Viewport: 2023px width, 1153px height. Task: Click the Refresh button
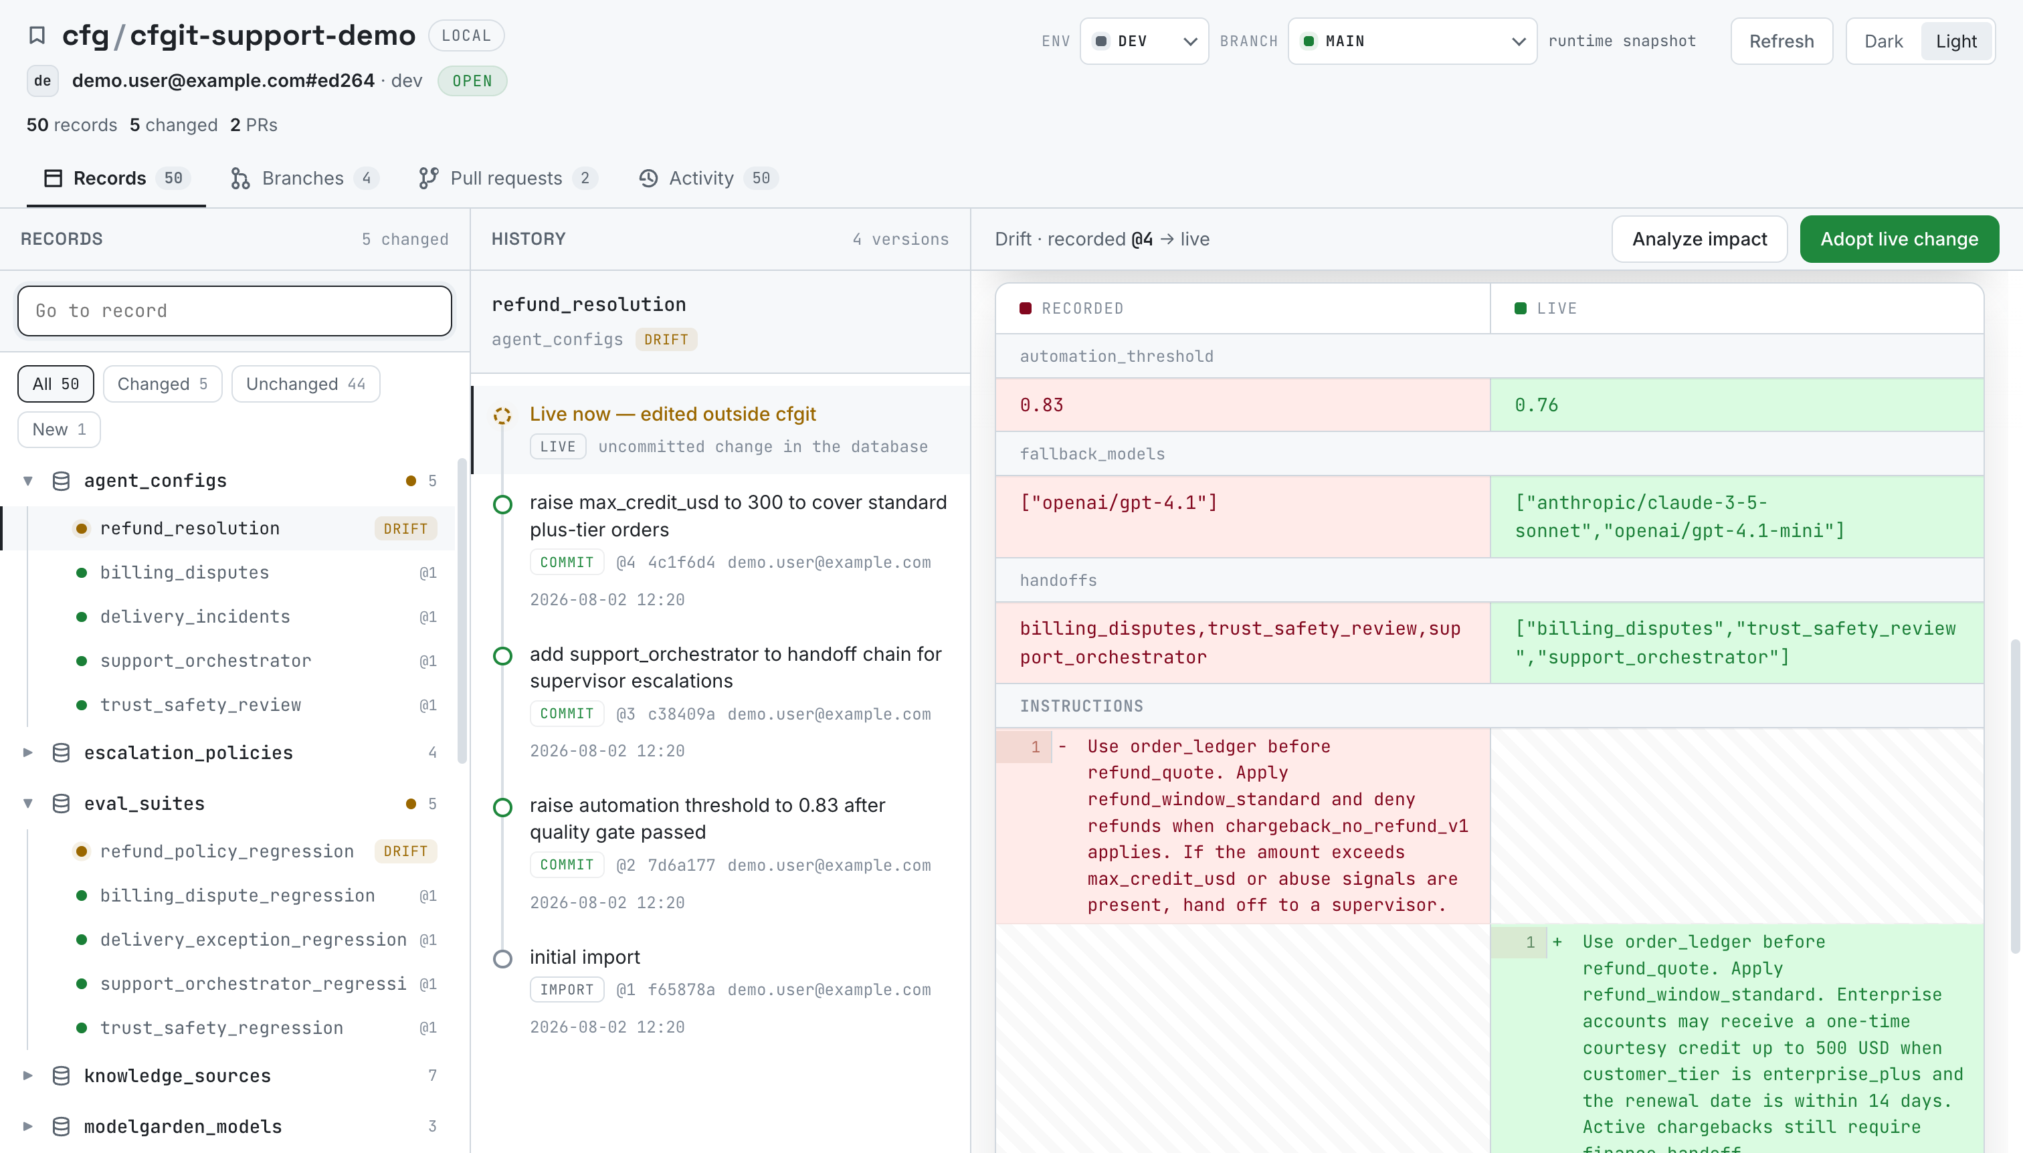tap(1781, 41)
